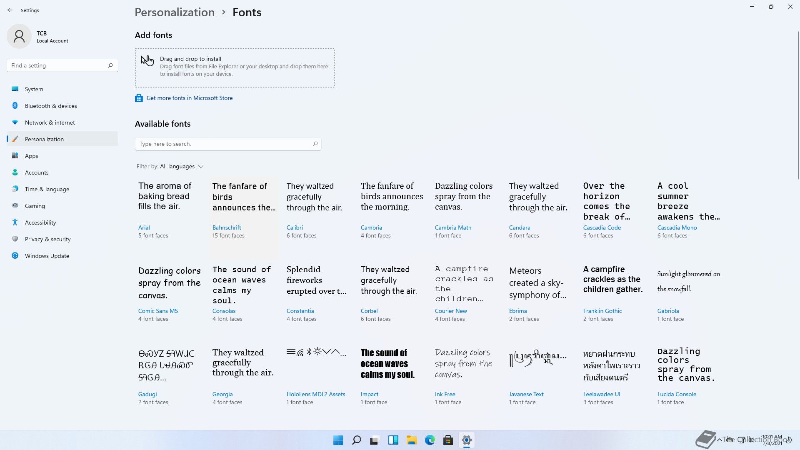Open the Leelawadee UI font link

602,394
